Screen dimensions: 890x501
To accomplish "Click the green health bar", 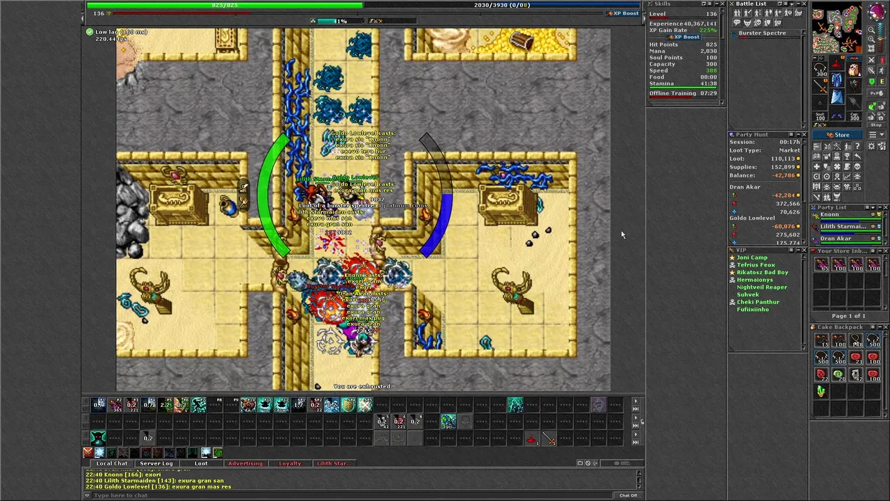I will click(x=225, y=5).
